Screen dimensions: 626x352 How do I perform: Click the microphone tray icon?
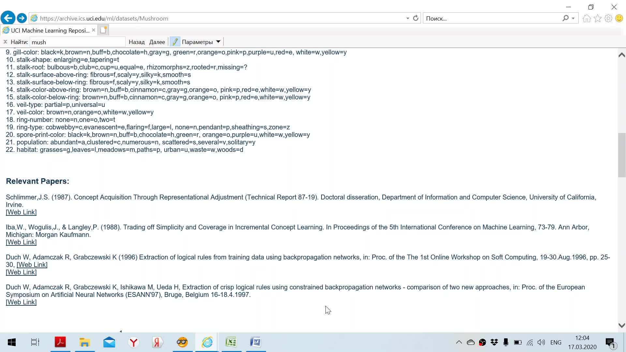click(506, 342)
